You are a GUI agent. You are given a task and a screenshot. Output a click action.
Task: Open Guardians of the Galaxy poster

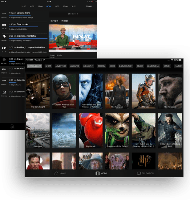tap(117, 130)
